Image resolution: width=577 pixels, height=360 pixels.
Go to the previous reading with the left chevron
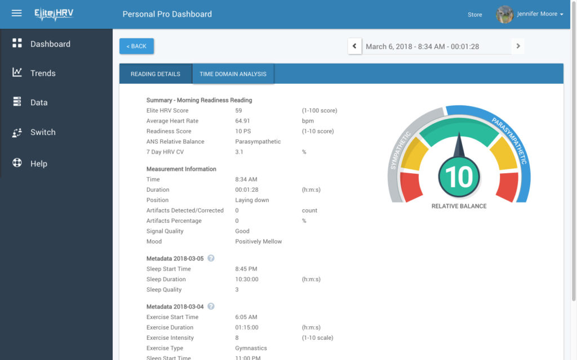pyautogui.click(x=354, y=46)
